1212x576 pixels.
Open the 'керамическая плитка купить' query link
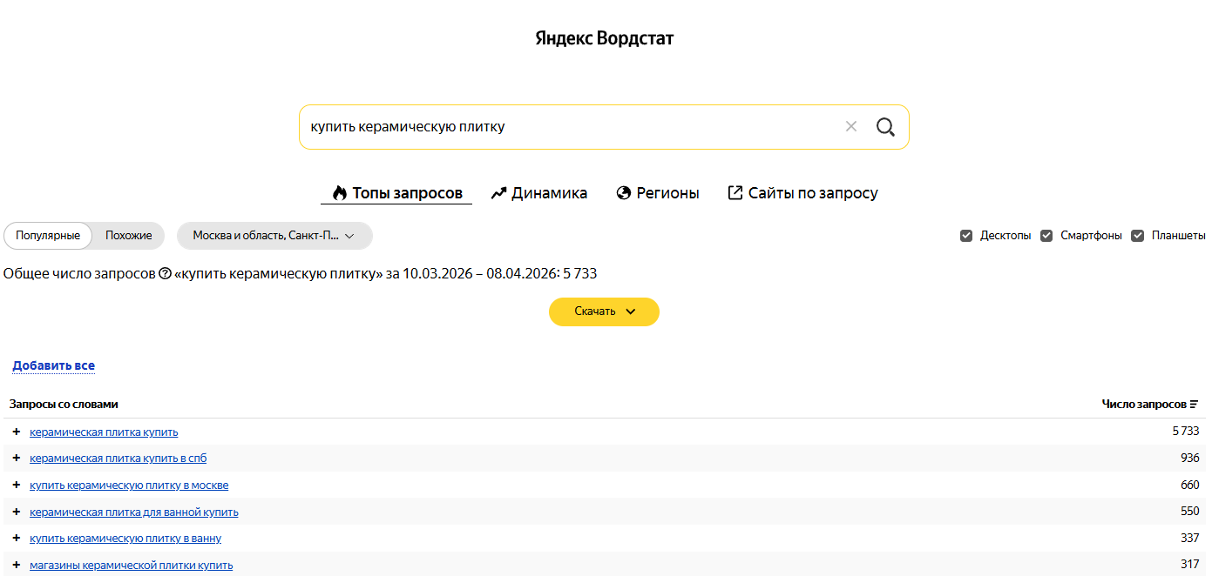click(x=104, y=432)
